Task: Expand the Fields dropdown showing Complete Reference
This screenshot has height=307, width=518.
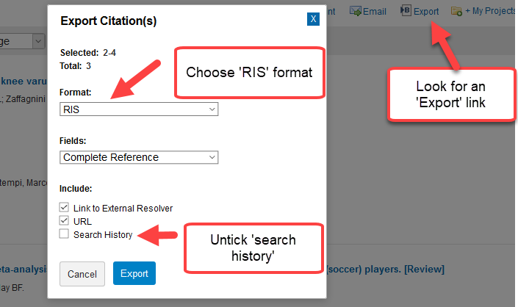Action: click(139, 157)
